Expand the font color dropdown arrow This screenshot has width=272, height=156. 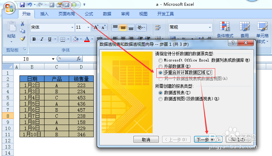[92, 39]
